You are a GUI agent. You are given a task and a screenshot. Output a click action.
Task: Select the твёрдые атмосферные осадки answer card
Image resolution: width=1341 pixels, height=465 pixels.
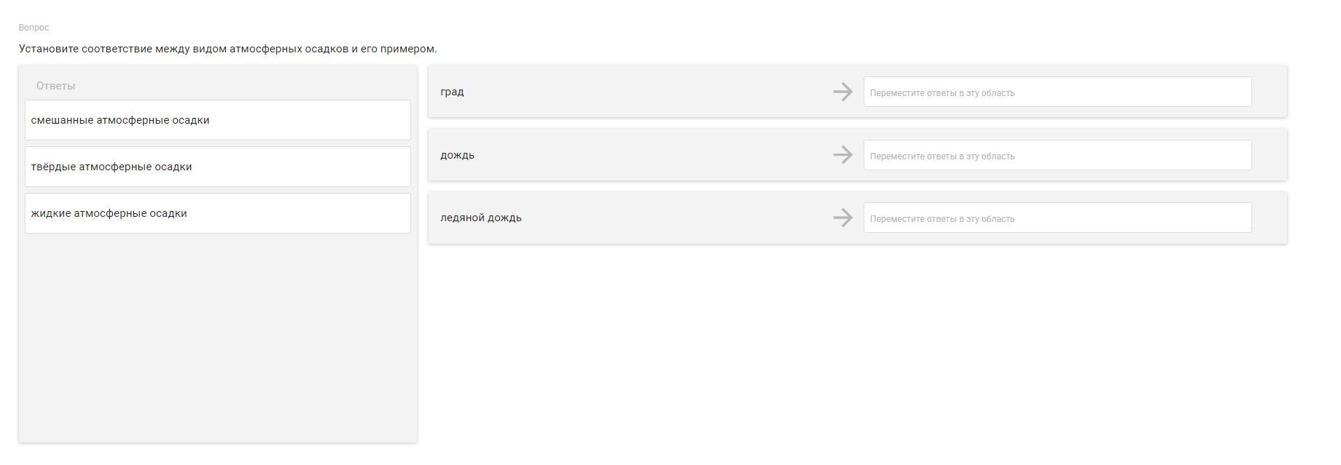(217, 167)
